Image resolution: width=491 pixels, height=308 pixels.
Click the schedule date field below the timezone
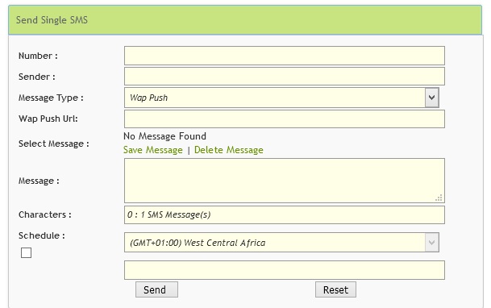point(285,270)
